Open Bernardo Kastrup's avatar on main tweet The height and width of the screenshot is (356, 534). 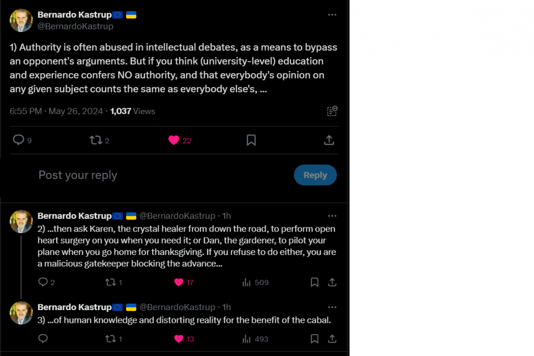click(x=21, y=20)
